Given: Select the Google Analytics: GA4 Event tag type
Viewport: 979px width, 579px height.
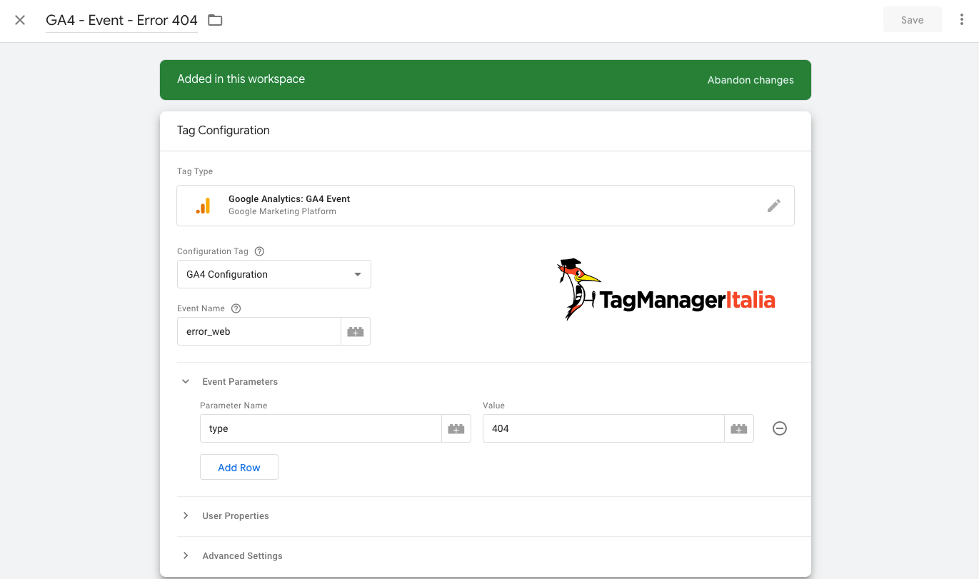Looking at the screenshot, I should point(486,206).
